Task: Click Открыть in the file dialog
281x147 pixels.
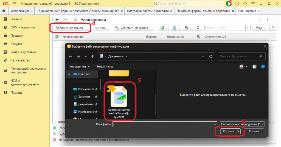Action: click(229, 131)
